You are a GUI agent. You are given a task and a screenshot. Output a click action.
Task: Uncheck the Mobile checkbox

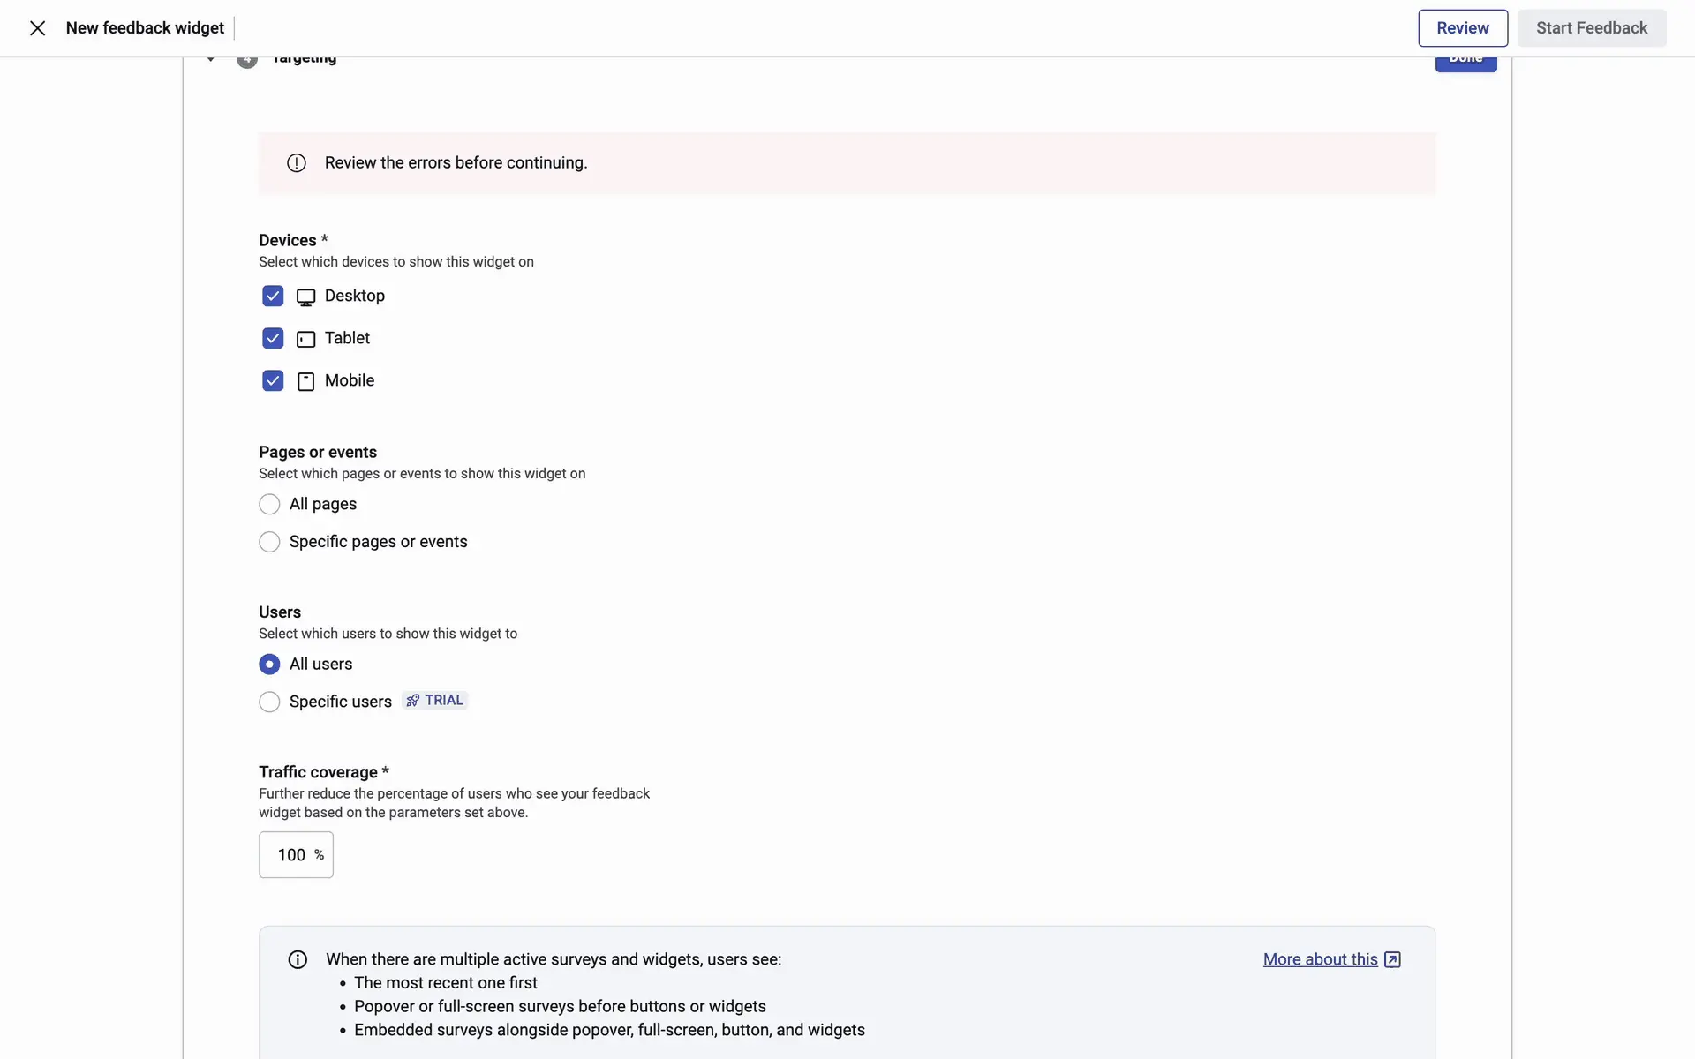pos(273,381)
